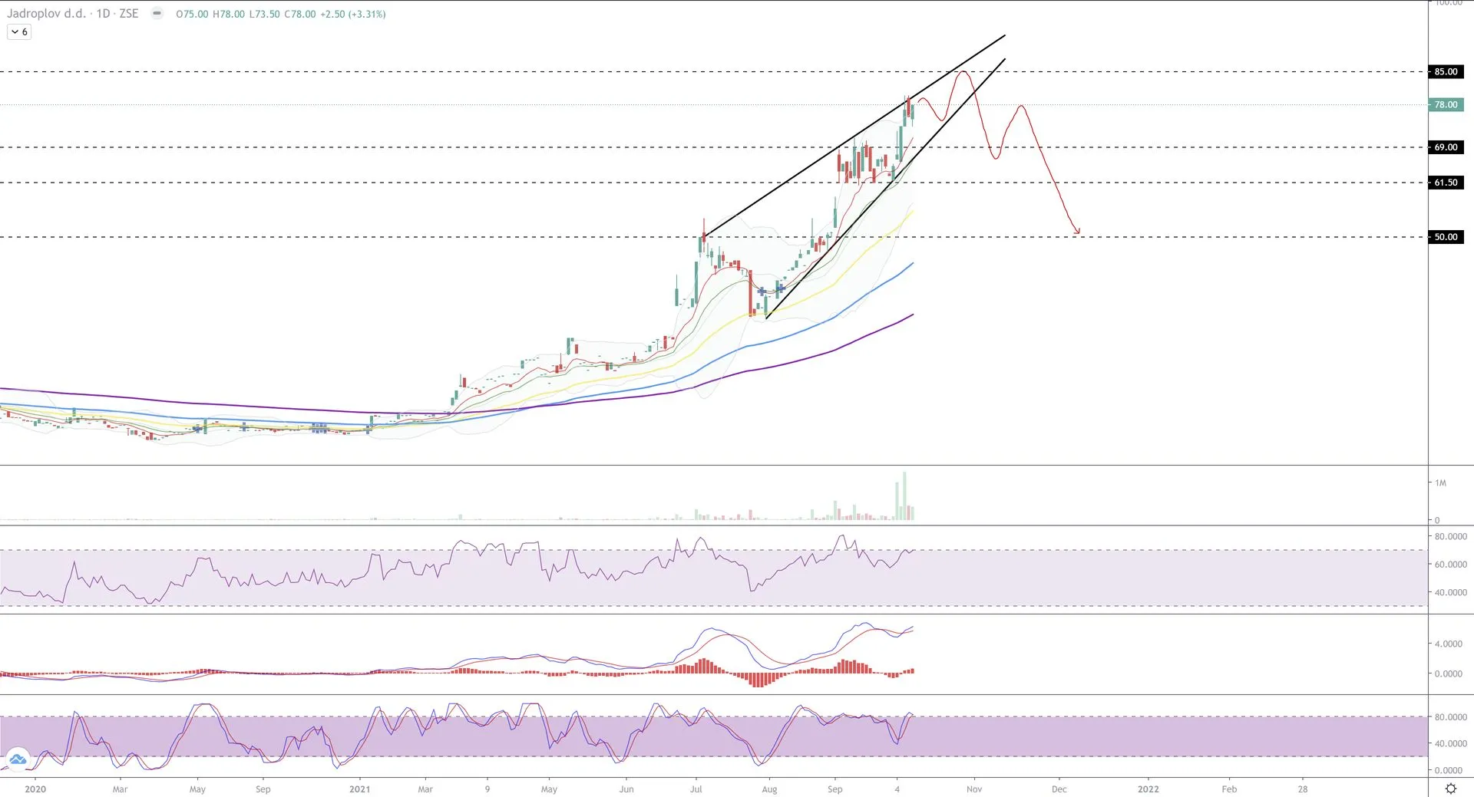The height and width of the screenshot is (797, 1474).
Task: Select the red projection arrow tip near 50.00
Action: (x=1078, y=231)
